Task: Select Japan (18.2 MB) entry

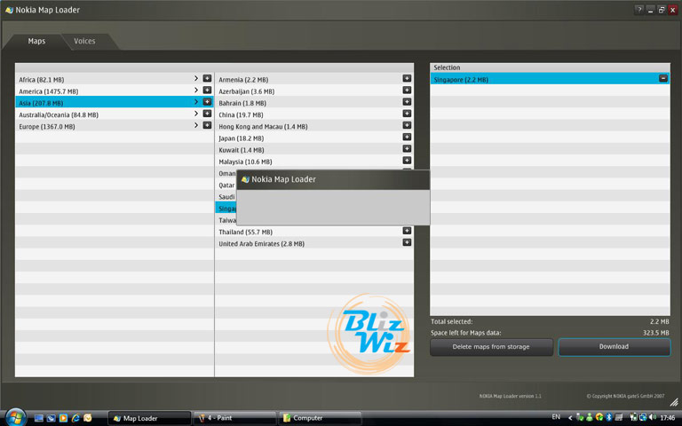Action: click(314, 138)
